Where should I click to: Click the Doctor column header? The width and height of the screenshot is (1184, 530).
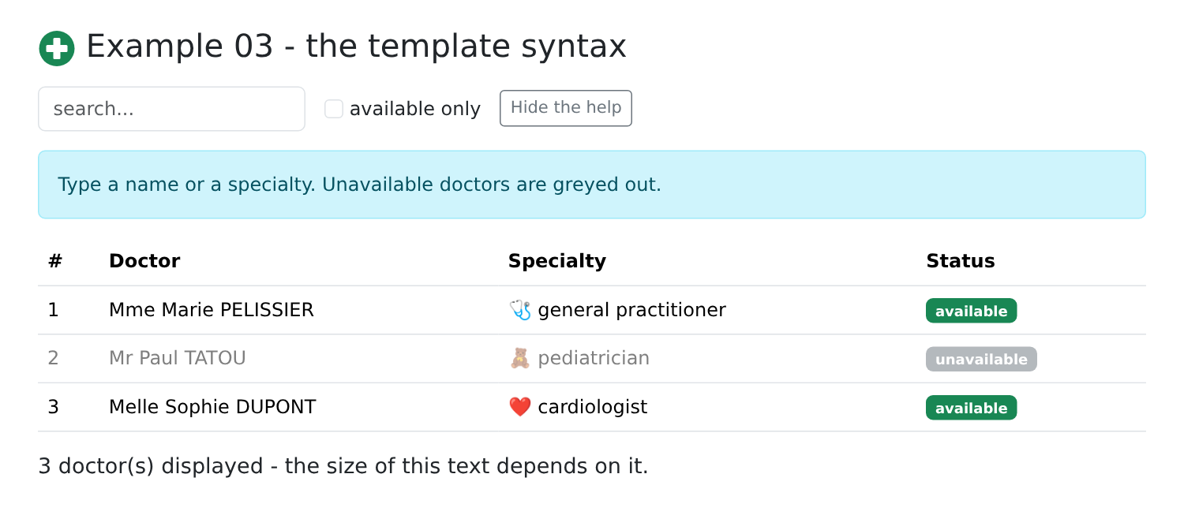click(x=144, y=261)
